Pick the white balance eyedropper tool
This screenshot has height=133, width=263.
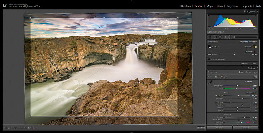pos(210,83)
